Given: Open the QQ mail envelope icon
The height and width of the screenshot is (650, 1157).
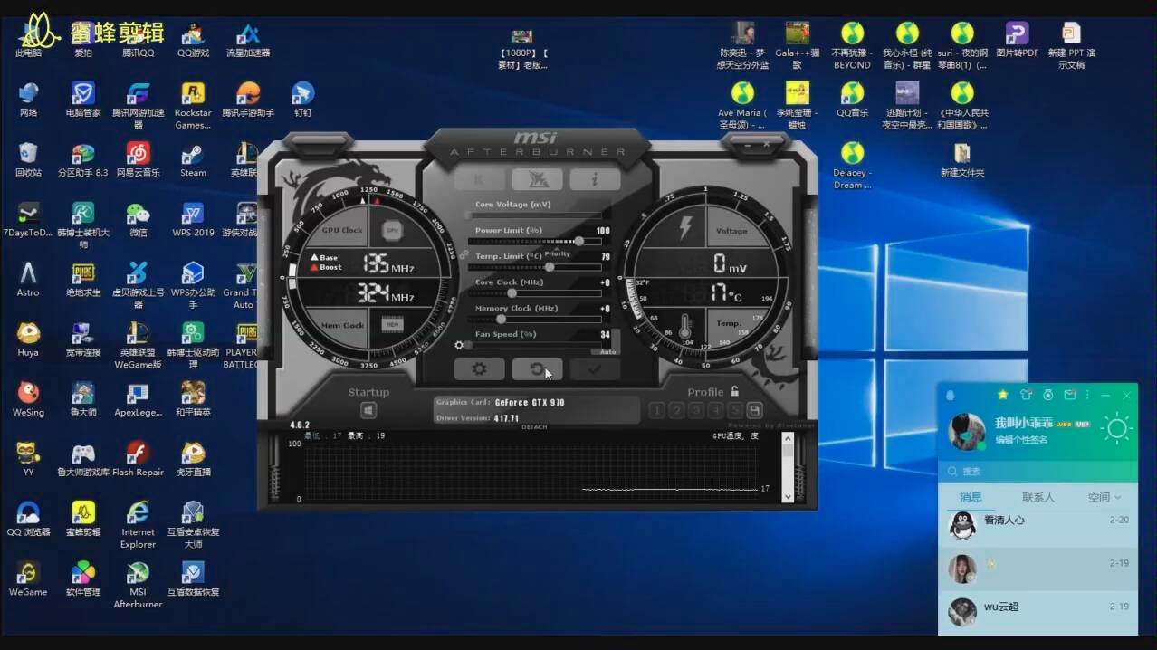Looking at the screenshot, I should point(1070,395).
